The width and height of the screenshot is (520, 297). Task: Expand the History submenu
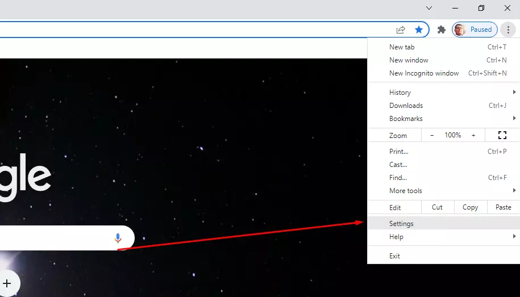pos(443,93)
